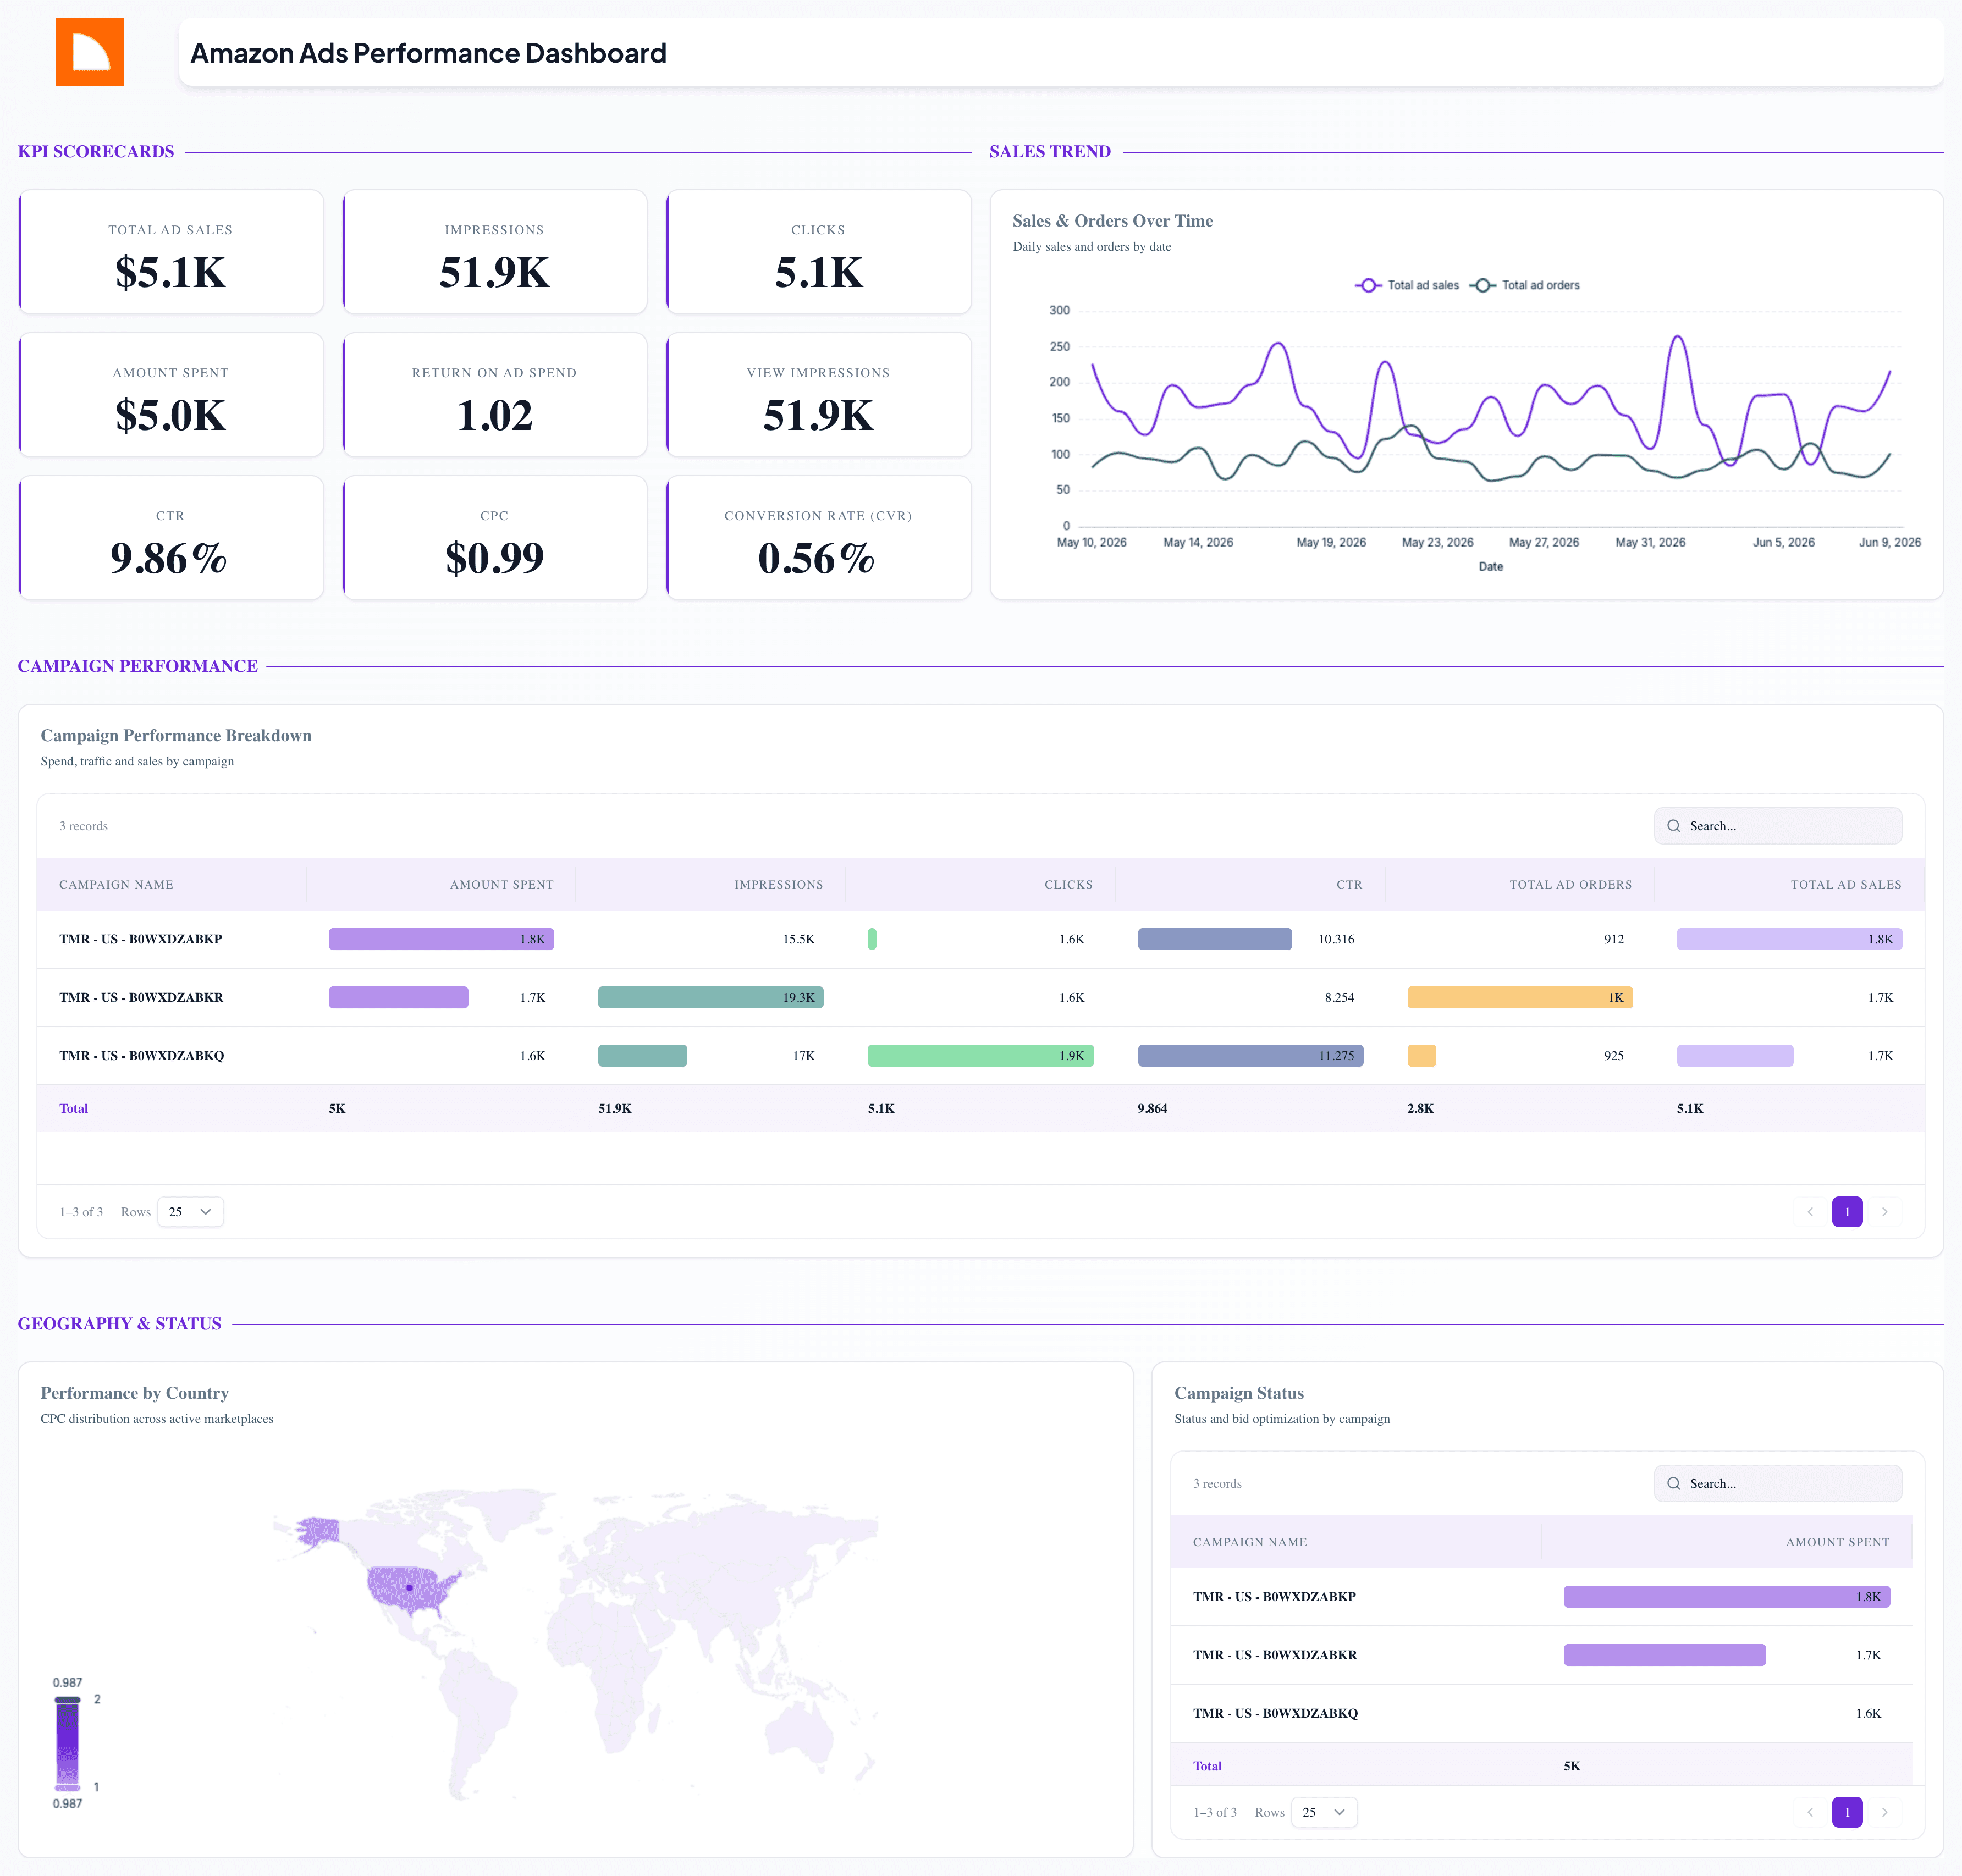Select TMR - US - B0WXDZABKP in Performance Breakdown
The width and height of the screenshot is (1962, 1876).
click(x=140, y=939)
